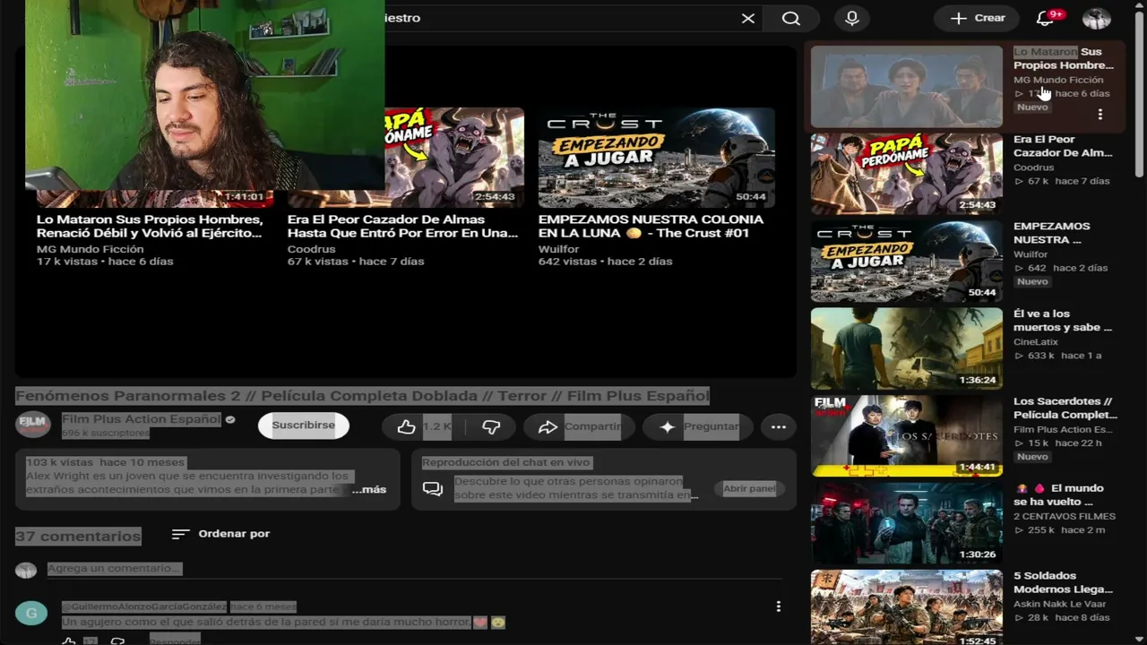The width and height of the screenshot is (1147, 645).
Task: Click the MG Mundo Ficción channel in the sidebar
Action: coord(1058,80)
